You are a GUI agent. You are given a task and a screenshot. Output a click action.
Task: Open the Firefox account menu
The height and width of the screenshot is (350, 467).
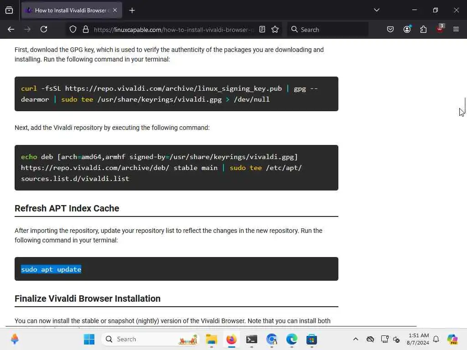(x=407, y=29)
